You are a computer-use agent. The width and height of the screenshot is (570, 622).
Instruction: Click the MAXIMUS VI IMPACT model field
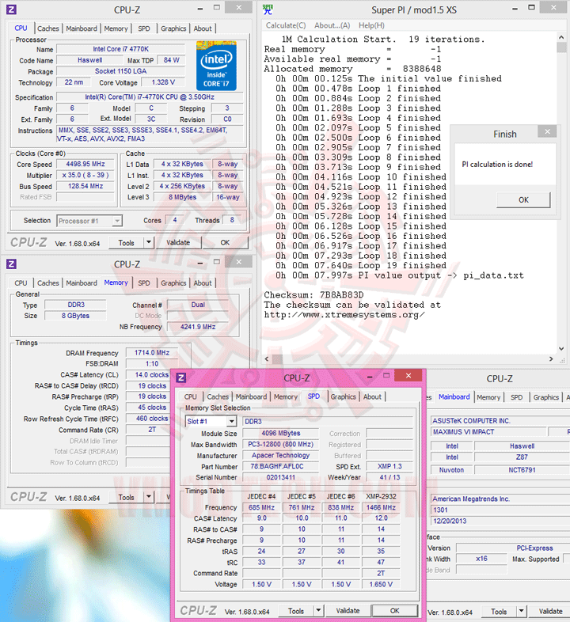(x=488, y=431)
